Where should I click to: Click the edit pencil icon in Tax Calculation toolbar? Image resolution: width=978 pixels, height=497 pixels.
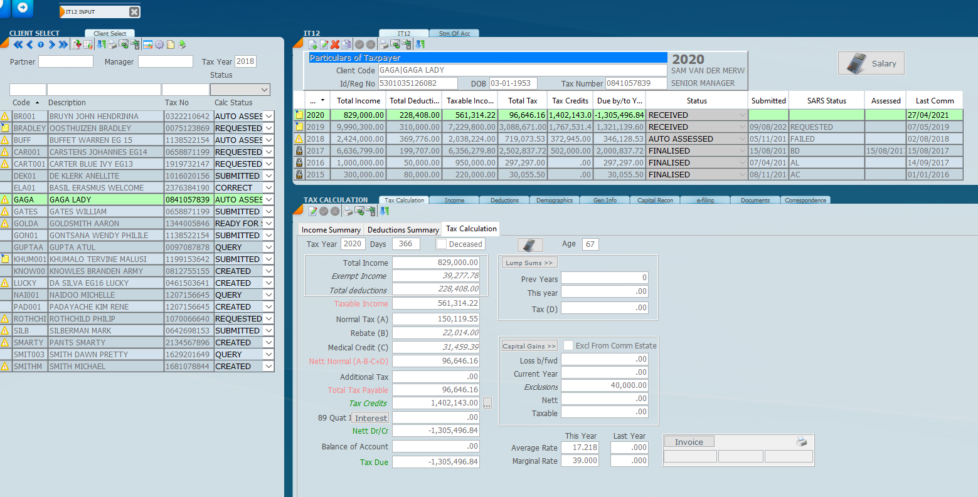click(312, 211)
